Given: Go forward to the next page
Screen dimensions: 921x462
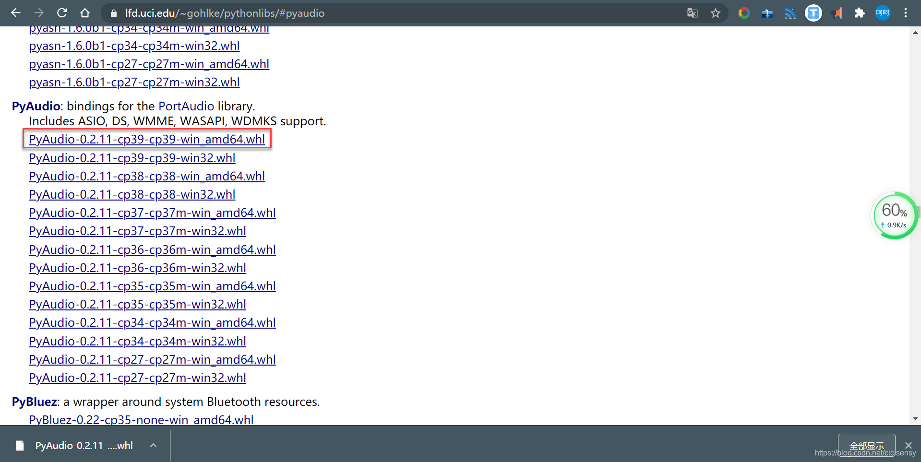Looking at the screenshot, I should tap(39, 13).
